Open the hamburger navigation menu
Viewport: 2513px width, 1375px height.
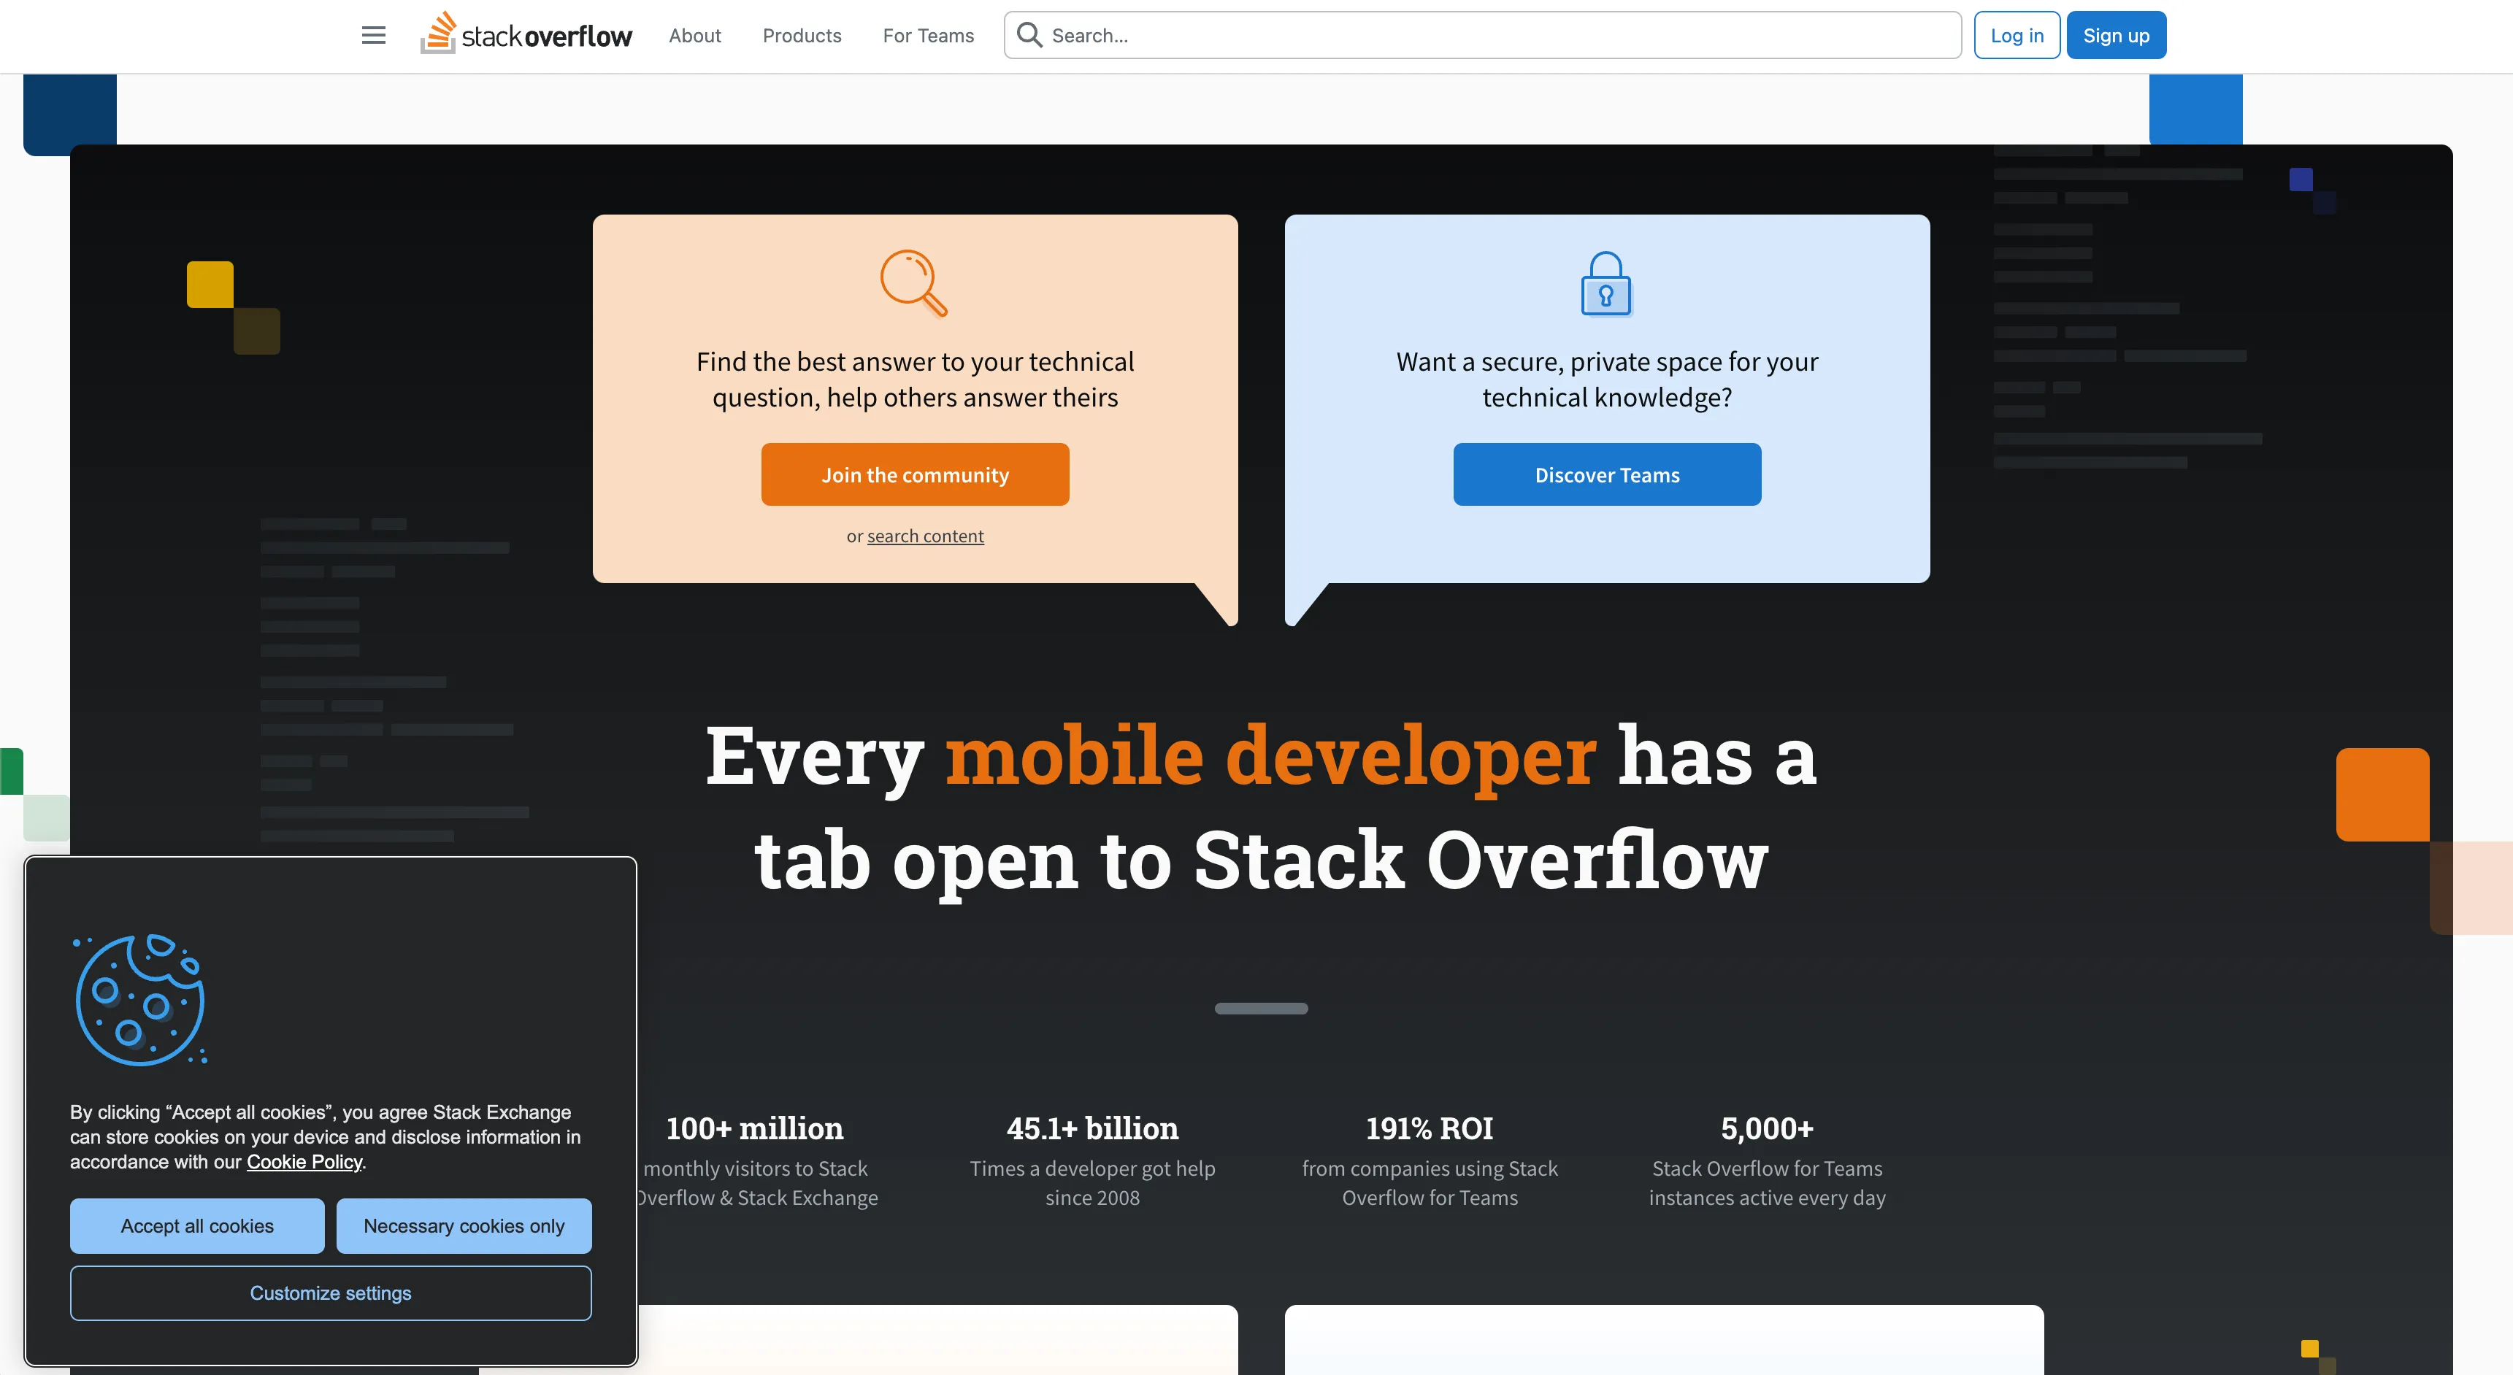[372, 34]
